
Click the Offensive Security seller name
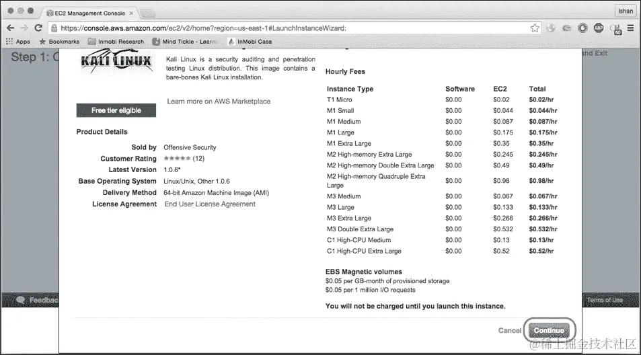pyautogui.click(x=190, y=147)
